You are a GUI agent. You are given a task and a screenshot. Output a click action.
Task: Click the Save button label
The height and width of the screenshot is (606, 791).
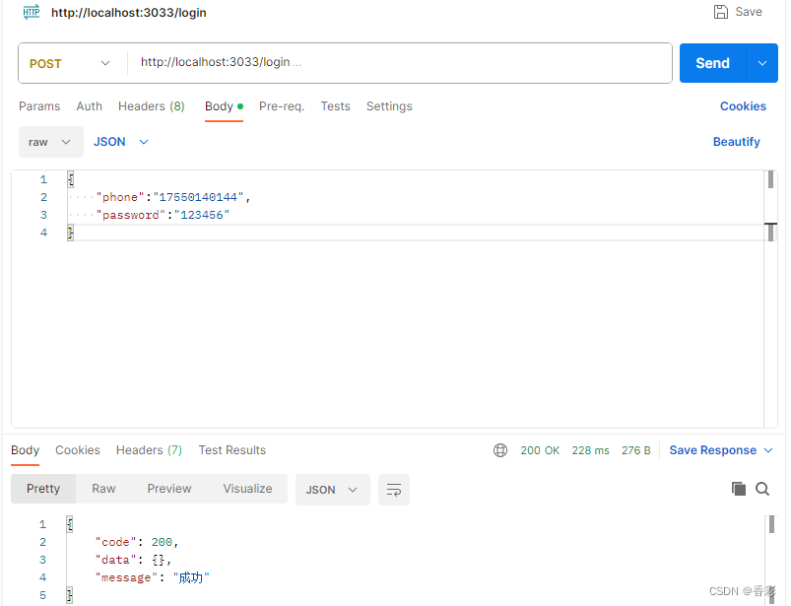click(x=749, y=12)
